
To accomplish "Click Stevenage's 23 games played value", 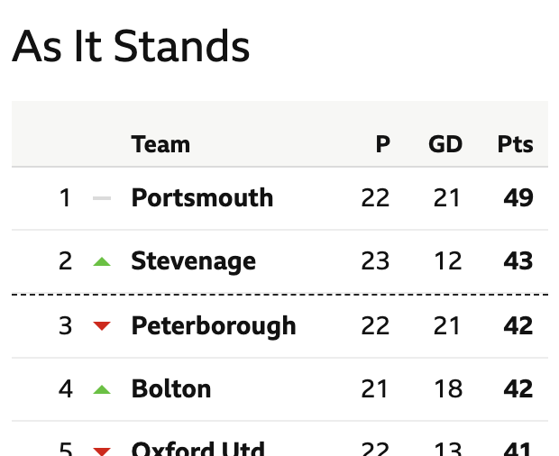I will click(375, 261).
